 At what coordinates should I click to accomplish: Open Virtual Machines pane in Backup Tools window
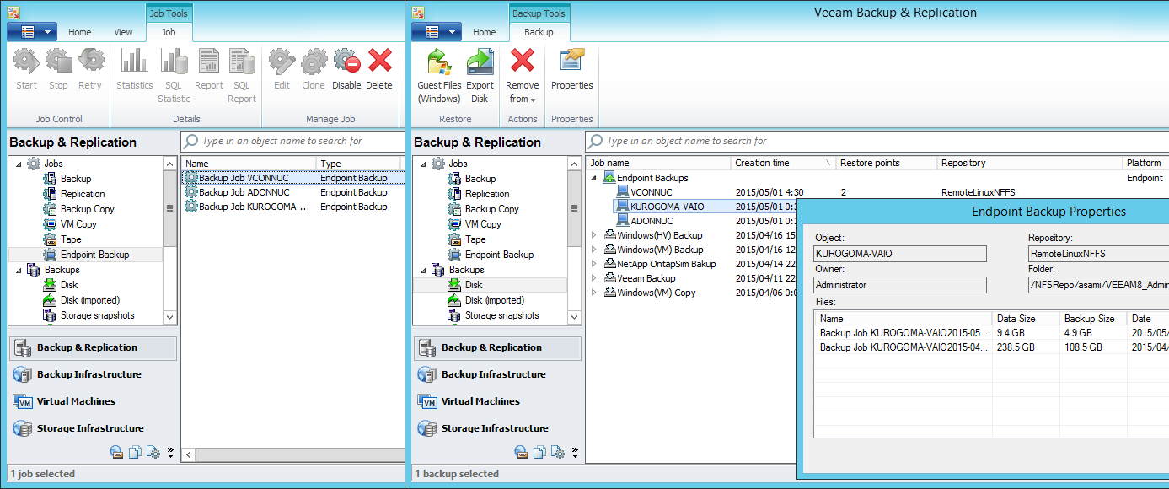click(497, 401)
